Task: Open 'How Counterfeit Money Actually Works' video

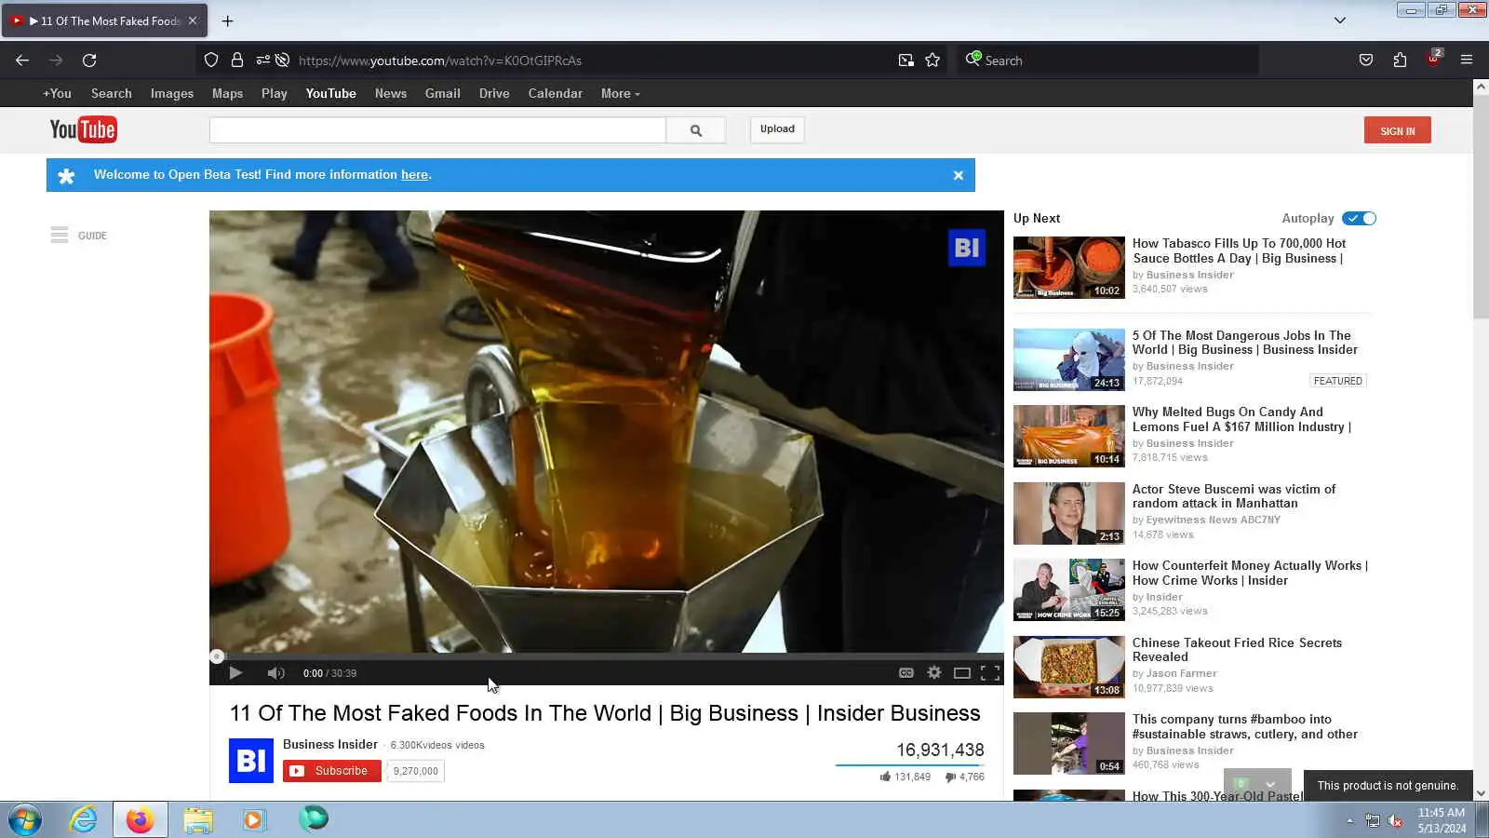Action: point(1250,573)
